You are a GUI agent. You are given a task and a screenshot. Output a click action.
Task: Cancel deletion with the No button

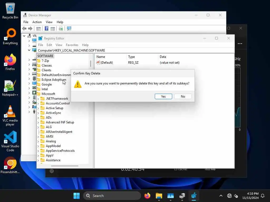[x=183, y=96]
